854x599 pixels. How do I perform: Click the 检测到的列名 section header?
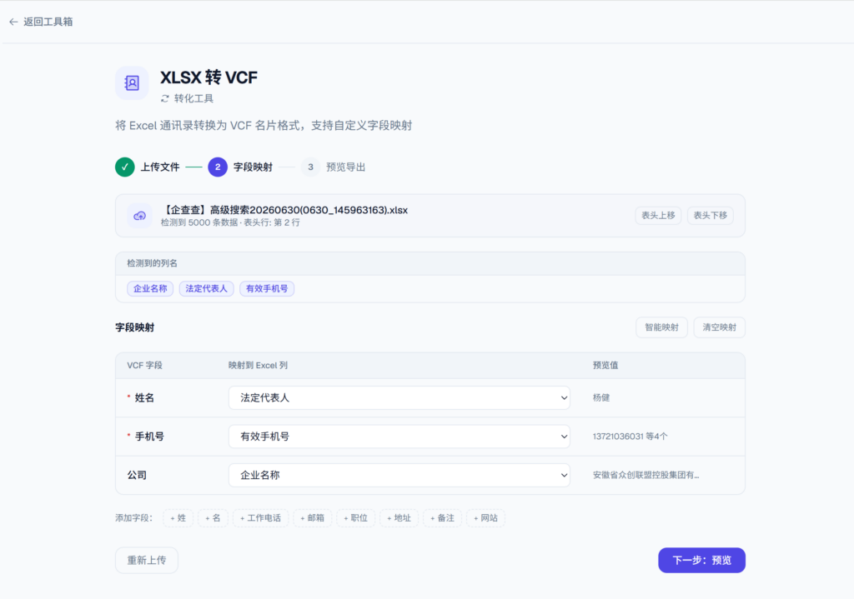coord(153,263)
